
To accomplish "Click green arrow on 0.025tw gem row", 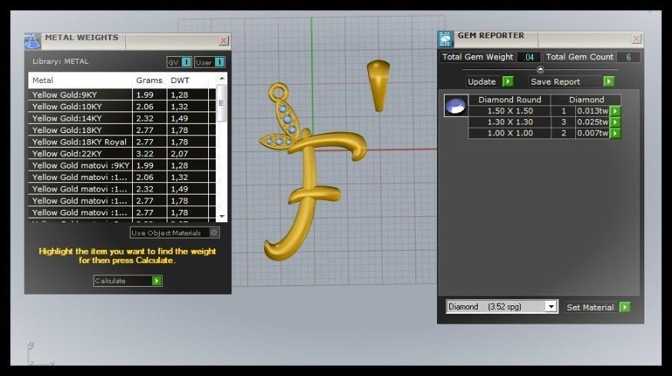I will (615, 122).
